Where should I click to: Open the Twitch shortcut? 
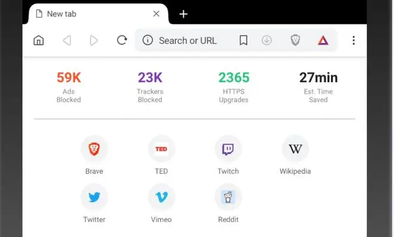(x=228, y=155)
